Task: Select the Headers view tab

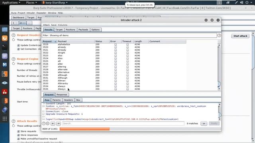Action: pos(68,100)
